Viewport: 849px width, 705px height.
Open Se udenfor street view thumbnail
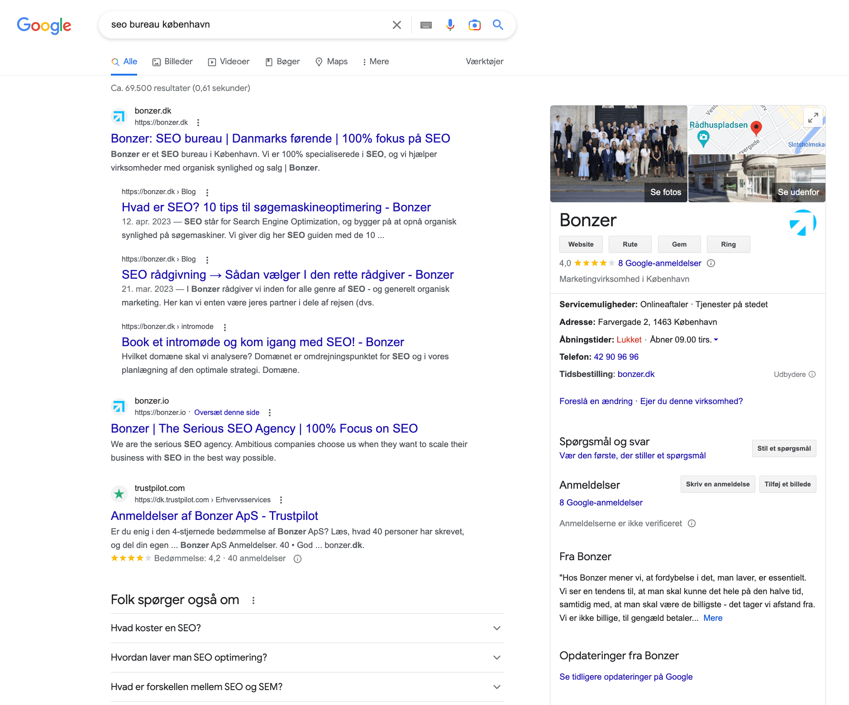[757, 178]
